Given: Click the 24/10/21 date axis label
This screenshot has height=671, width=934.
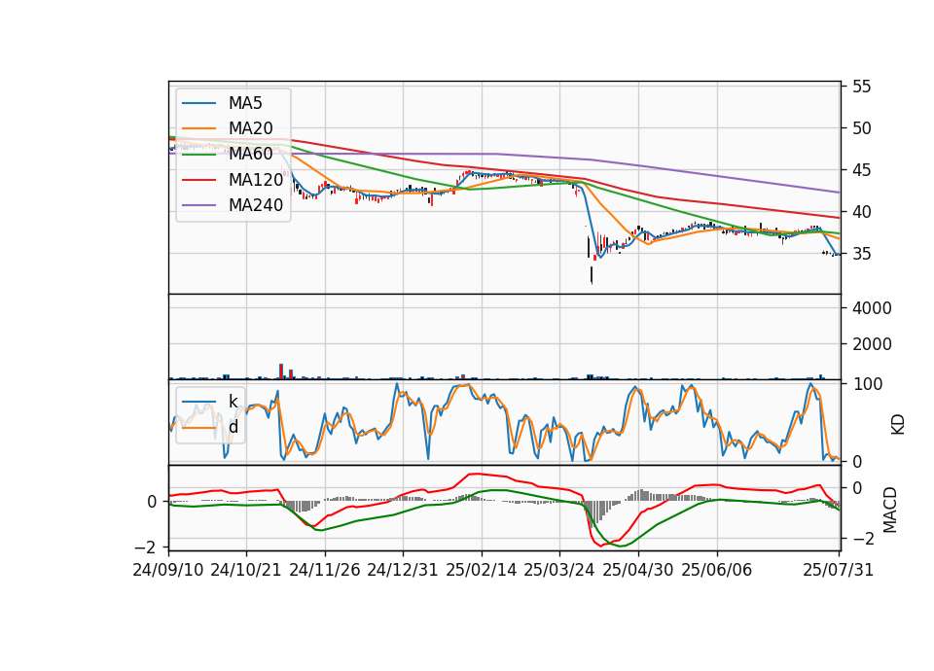Looking at the screenshot, I should 246,570.
